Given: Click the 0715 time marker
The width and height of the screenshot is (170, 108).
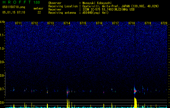Looking at the screenshot, I should coord(83,23).
